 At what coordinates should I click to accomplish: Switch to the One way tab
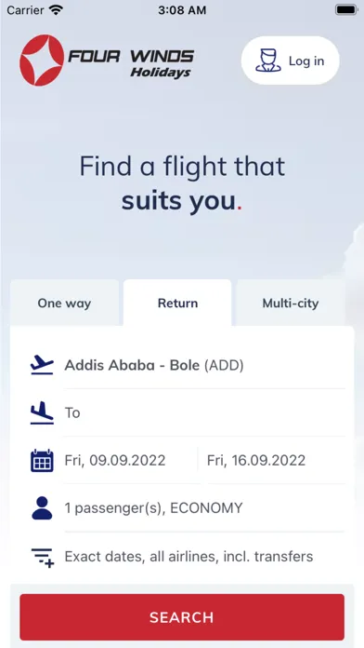coord(64,303)
